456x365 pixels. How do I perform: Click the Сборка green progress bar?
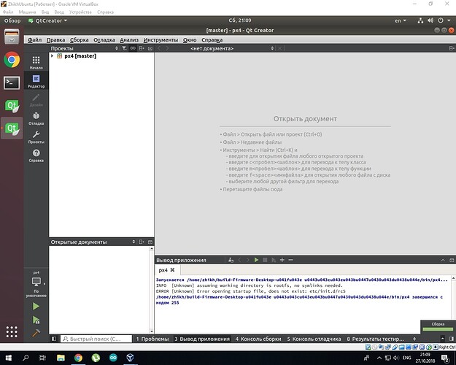click(438, 329)
